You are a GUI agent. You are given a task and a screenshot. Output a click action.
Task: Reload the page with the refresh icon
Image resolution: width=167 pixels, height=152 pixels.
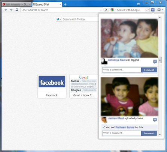pos(17,10)
